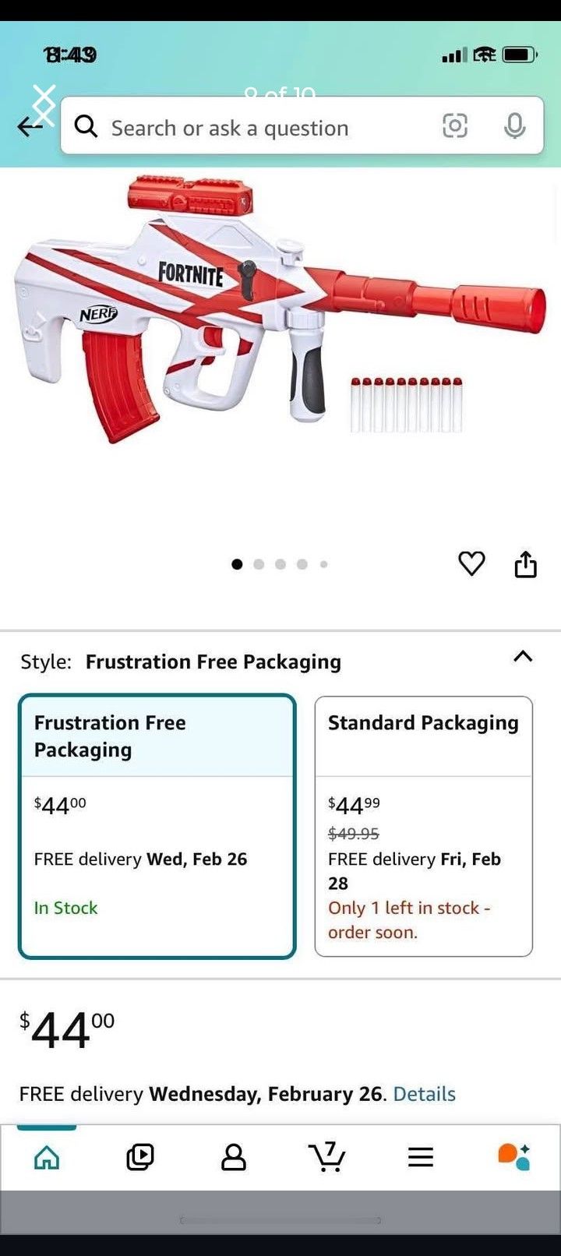
Task: Open the hamburger menu
Action: pos(421,1157)
